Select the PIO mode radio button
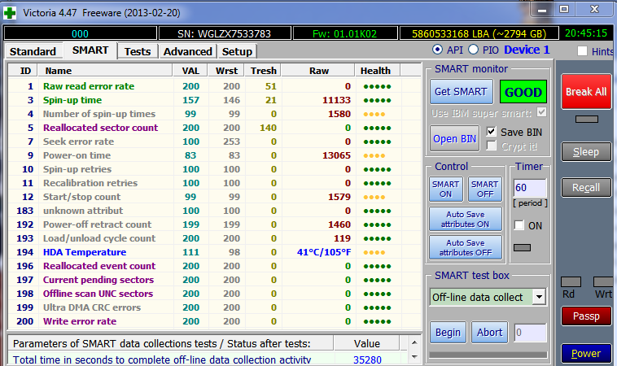Viewport: 617px width, 366px height. [474, 50]
